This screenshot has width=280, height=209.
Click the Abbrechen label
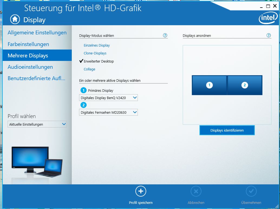[196, 203]
